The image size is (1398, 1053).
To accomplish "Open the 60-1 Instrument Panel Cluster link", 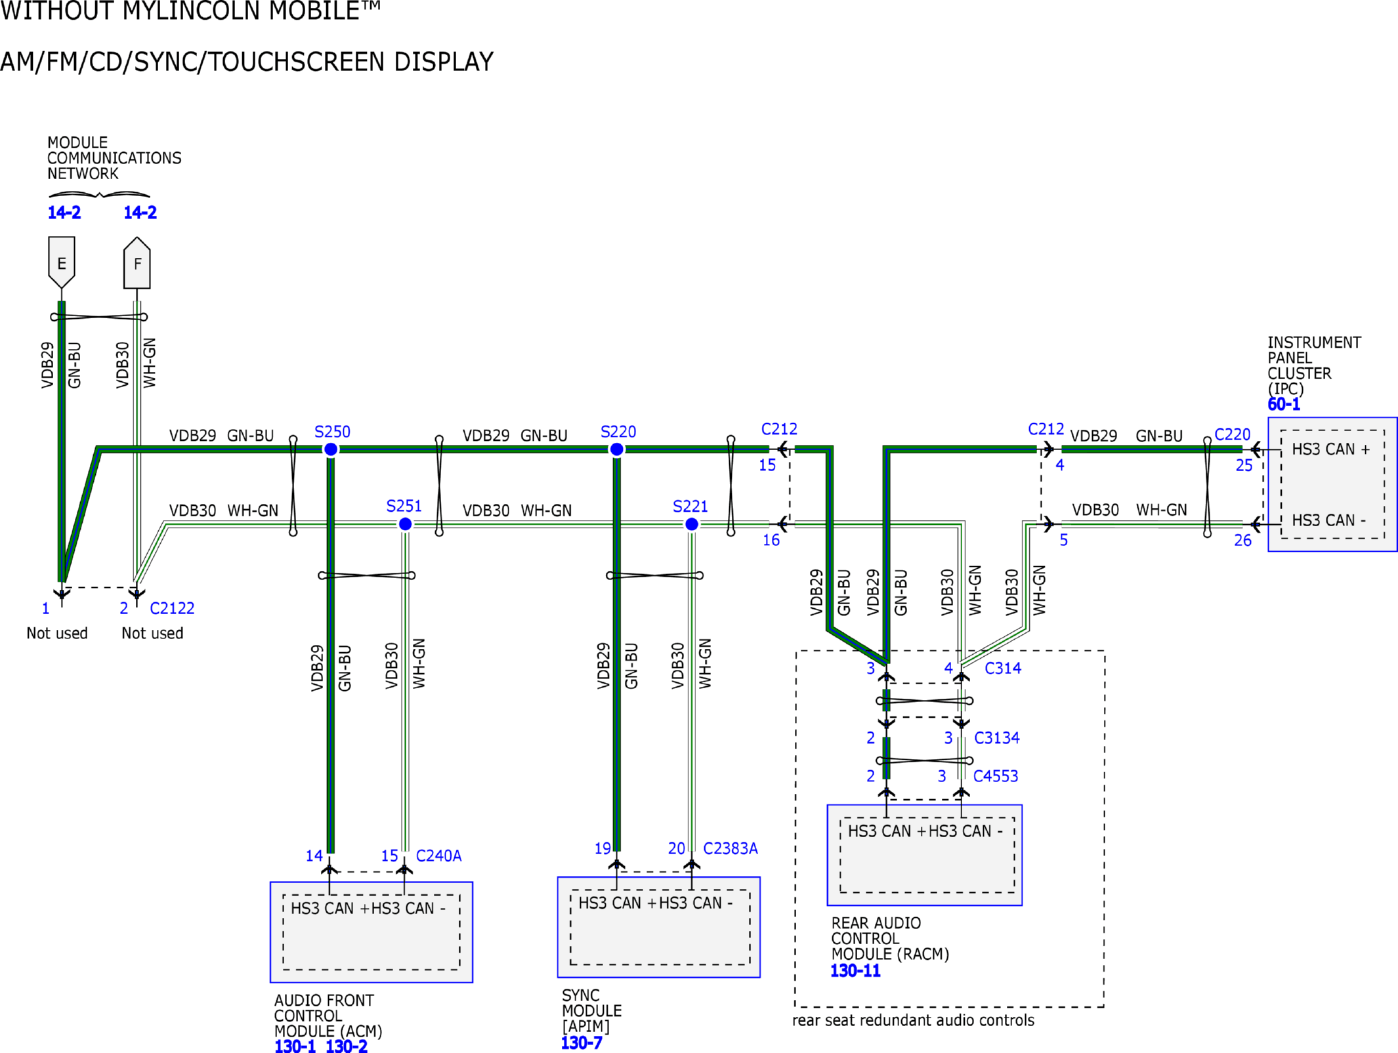I will pyautogui.click(x=1284, y=404).
